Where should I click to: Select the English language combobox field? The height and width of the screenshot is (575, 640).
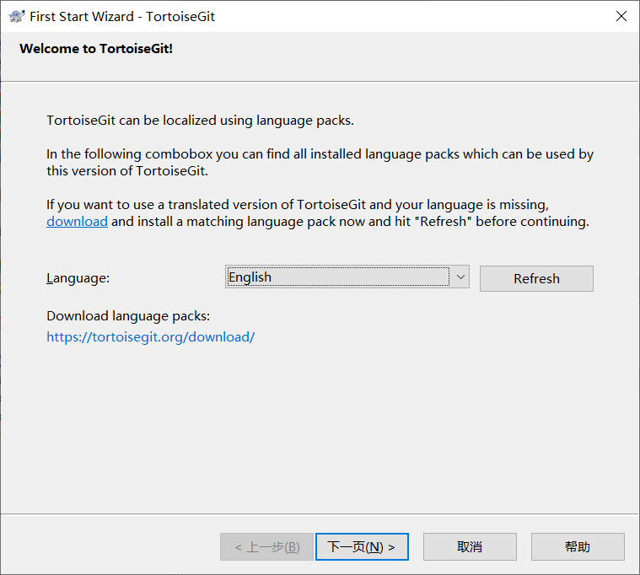click(337, 277)
